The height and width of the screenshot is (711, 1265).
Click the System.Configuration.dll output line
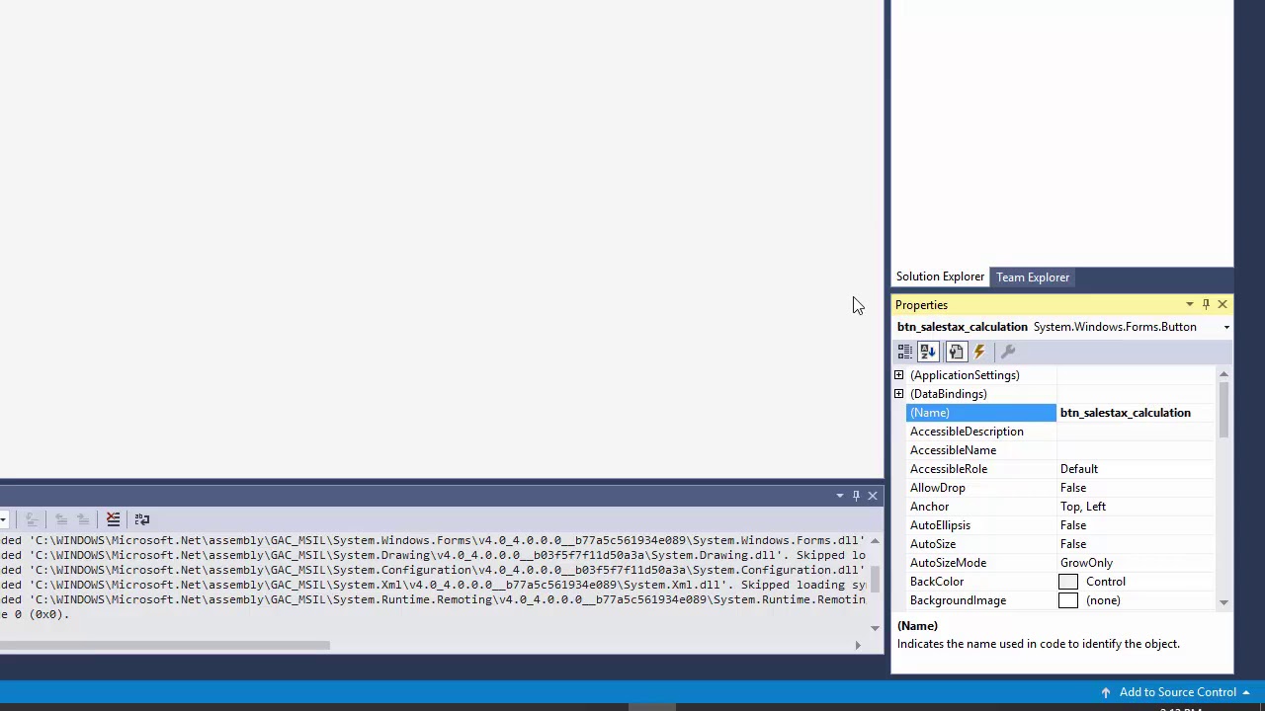click(433, 570)
